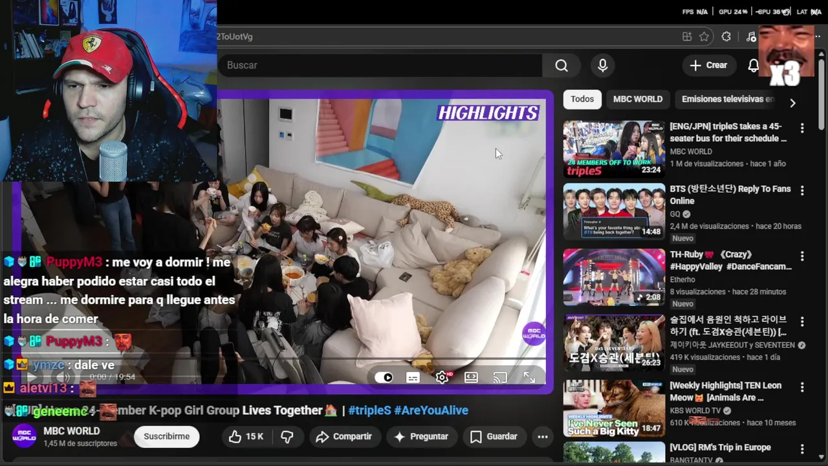Open the TH-Ruby Crazy fancam thumbnail

click(x=614, y=277)
